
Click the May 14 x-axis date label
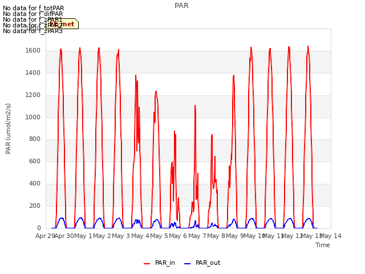331,236
